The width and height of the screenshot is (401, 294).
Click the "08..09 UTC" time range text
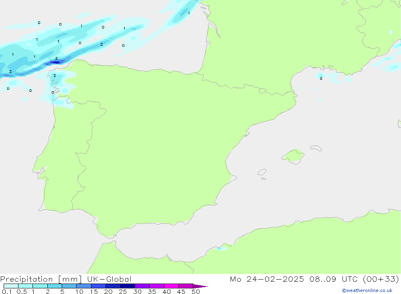(x=334, y=279)
